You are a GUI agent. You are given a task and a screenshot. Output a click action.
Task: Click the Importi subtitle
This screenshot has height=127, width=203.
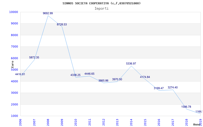click(101, 9)
